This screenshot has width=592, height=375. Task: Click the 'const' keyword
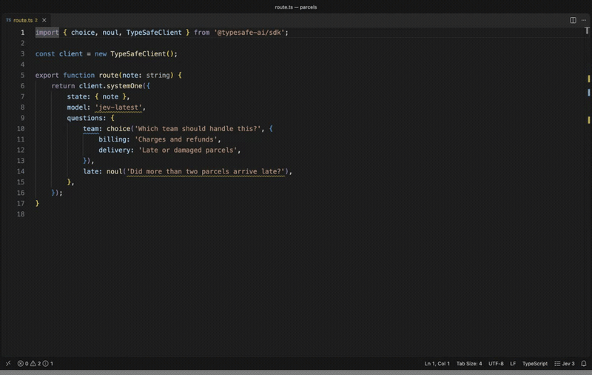[45, 53]
